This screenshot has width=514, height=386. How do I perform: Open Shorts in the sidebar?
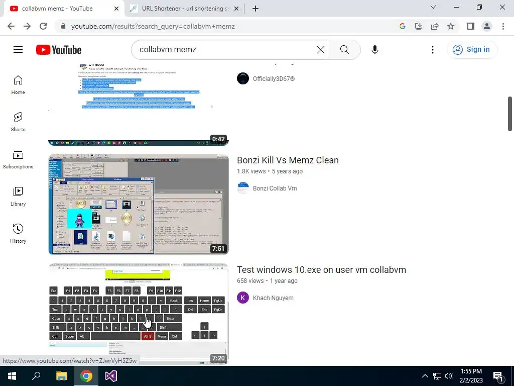[18, 122]
